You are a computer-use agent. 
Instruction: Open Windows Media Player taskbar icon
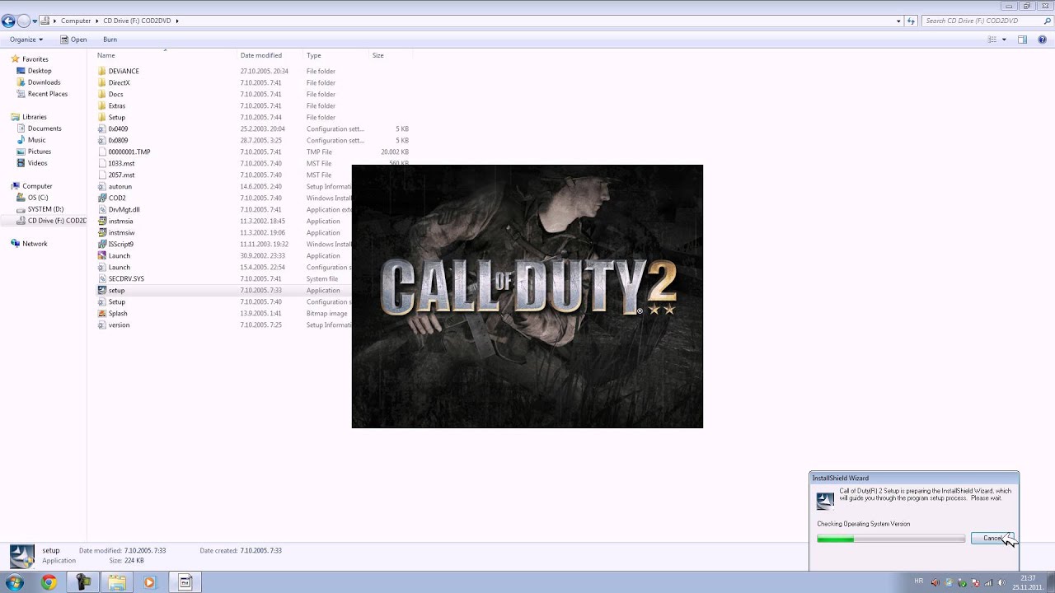tap(149, 582)
